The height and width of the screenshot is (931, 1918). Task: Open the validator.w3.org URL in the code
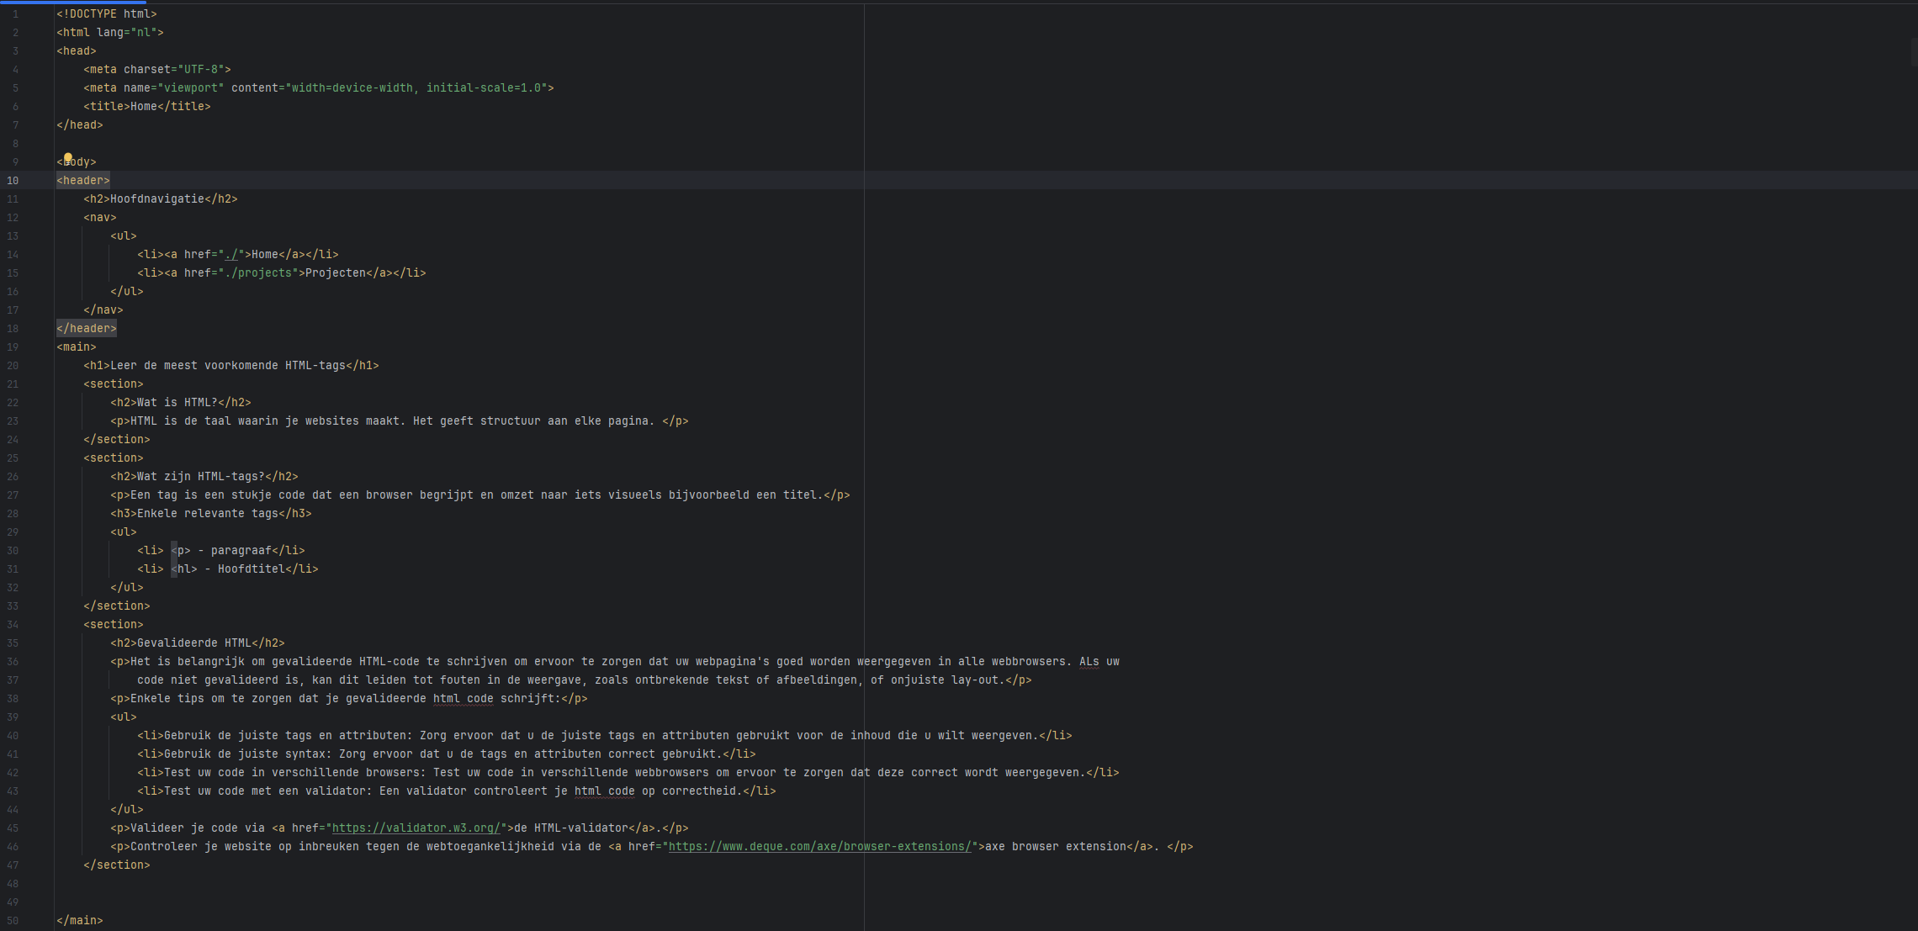point(416,828)
